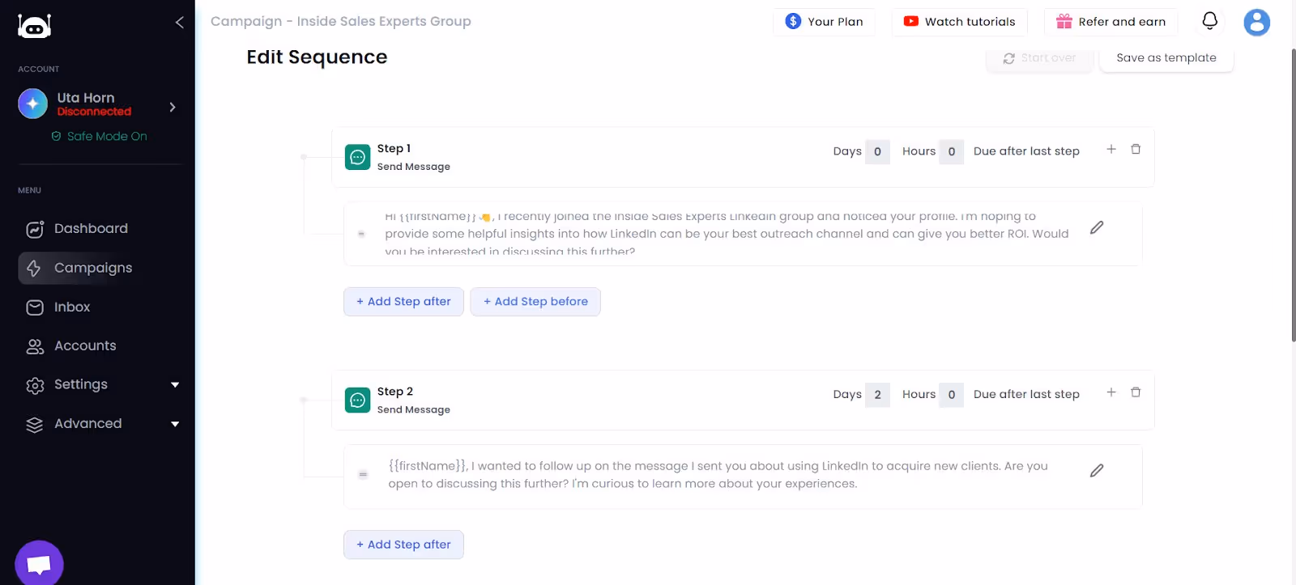Image resolution: width=1296 pixels, height=585 pixels.
Task: Edit Step 1 message with pencil icon
Action: coord(1097,227)
